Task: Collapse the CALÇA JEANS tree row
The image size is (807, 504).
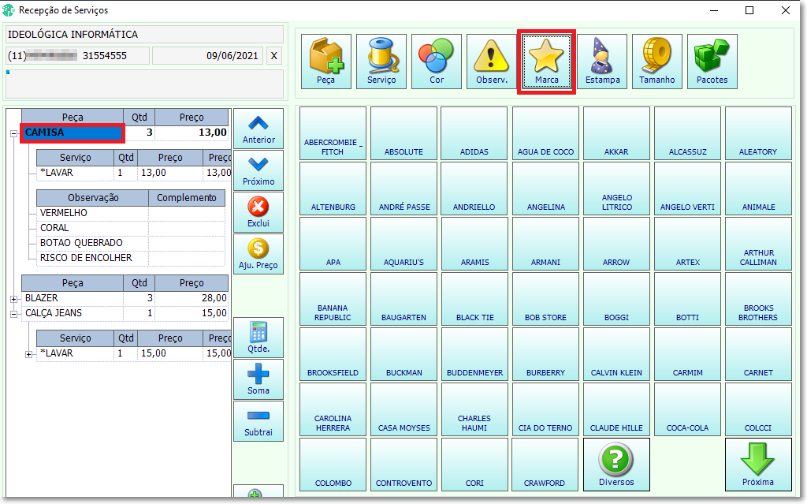Action: [x=14, y=314]
